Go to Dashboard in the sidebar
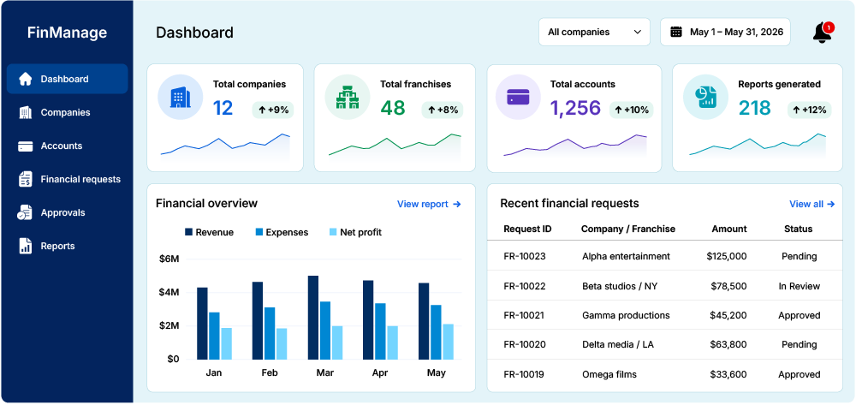The height and width of the screenshot is (405, 856). coord(67,79)
